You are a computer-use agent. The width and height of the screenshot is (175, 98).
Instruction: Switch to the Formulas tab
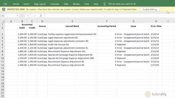(x=55, y=4)
